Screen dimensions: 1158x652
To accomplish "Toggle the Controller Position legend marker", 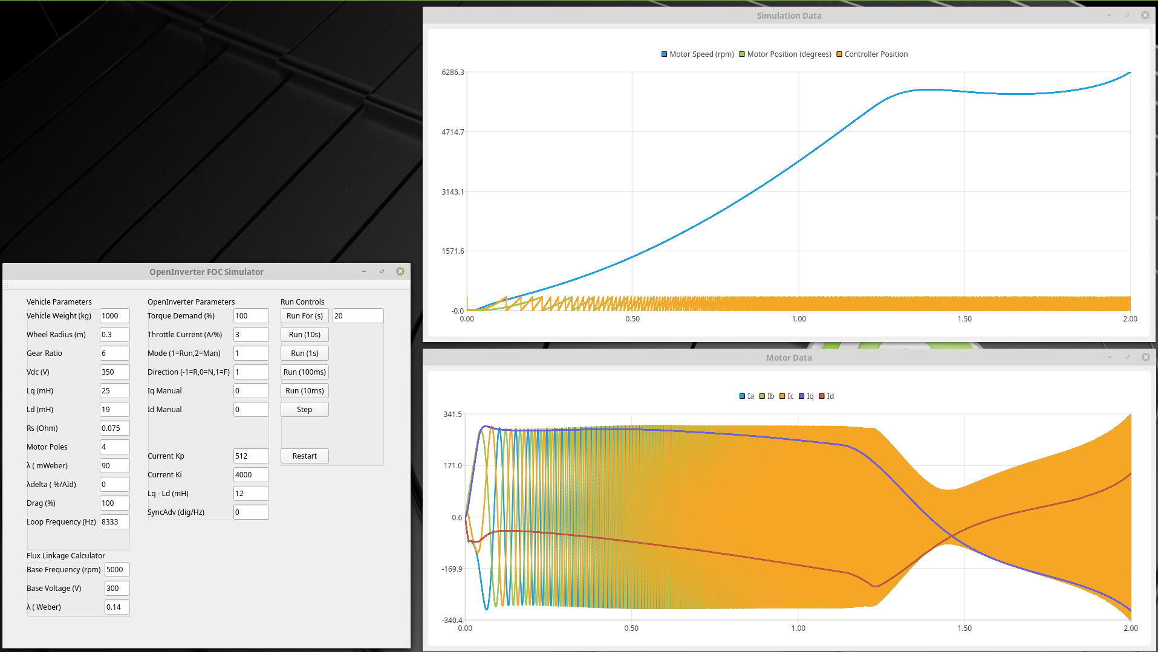I will pyautogui.click(x=839, y=54).
